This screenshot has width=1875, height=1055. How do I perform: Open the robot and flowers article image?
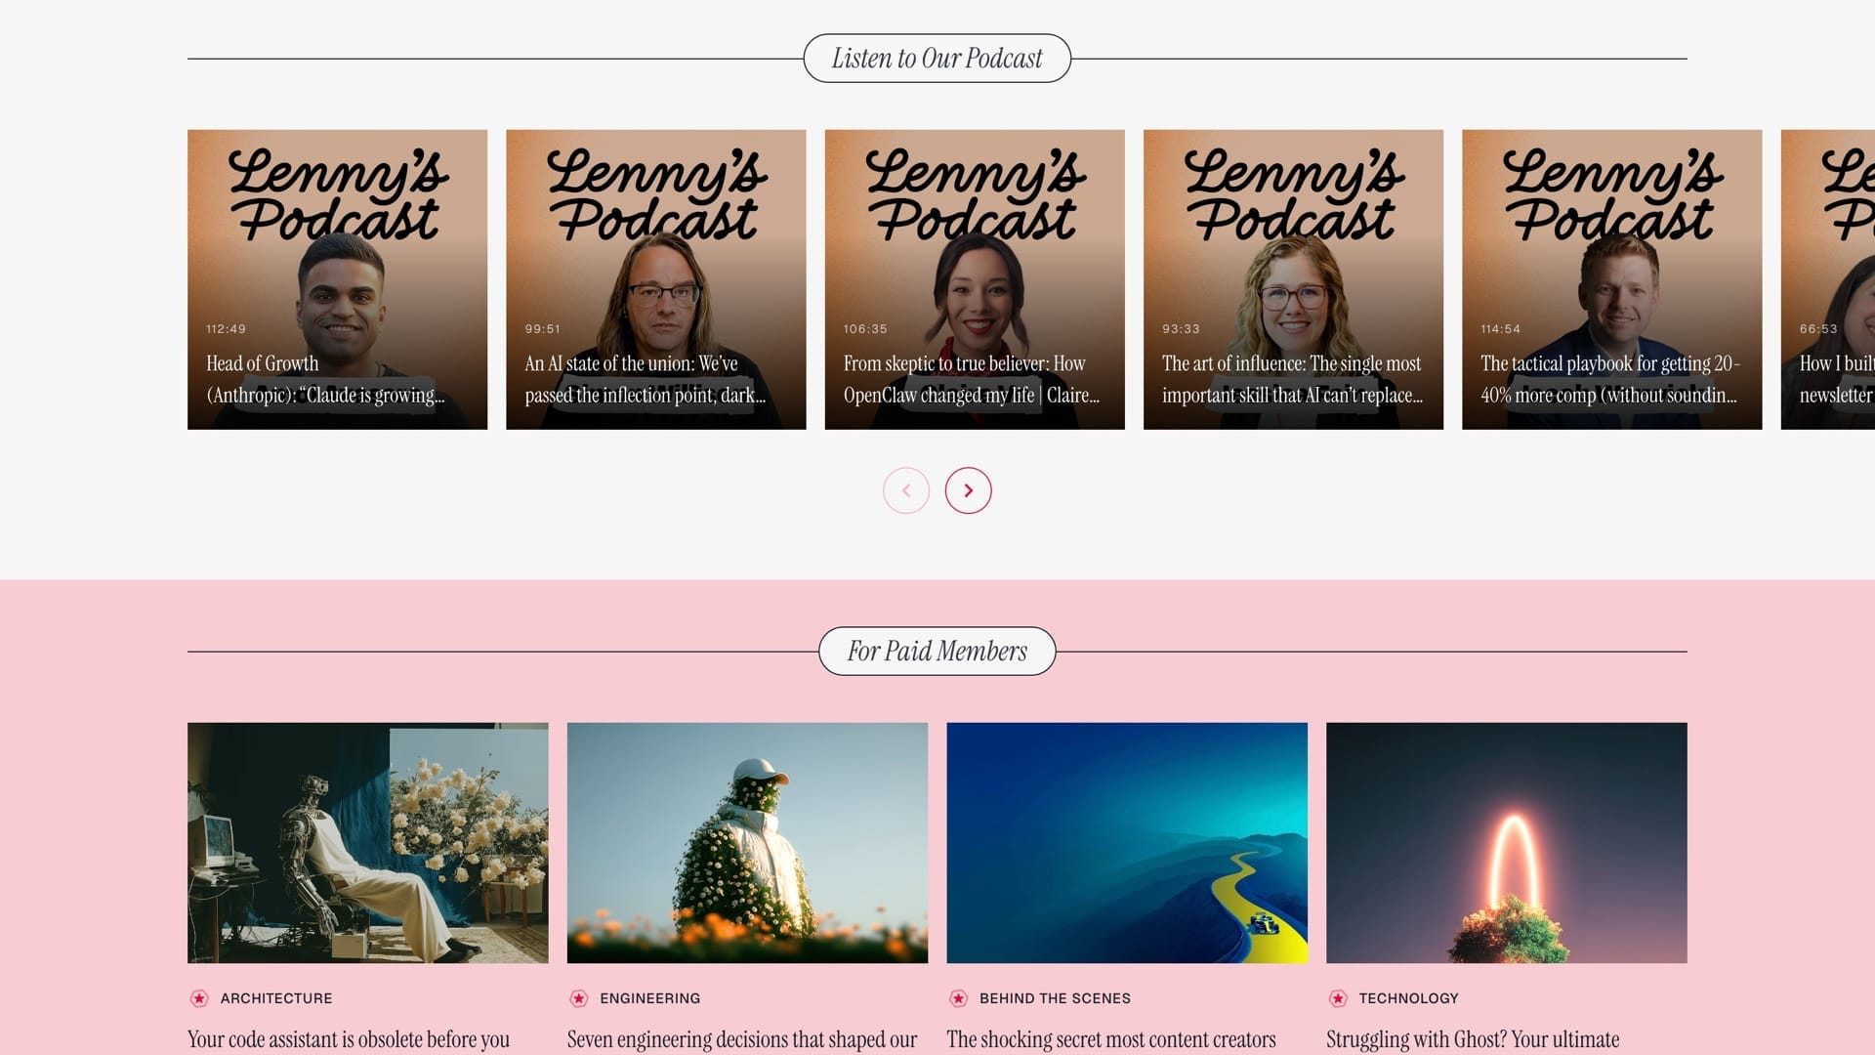[x=367, y=842]
